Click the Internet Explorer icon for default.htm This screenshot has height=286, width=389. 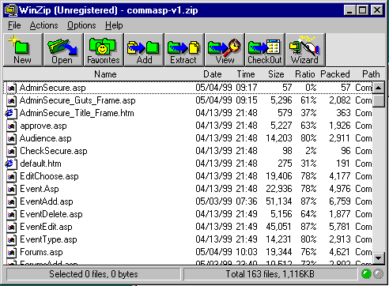coord(11,164)
